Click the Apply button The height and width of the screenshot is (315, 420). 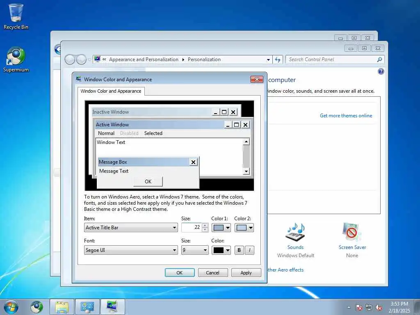pos(246,273)
